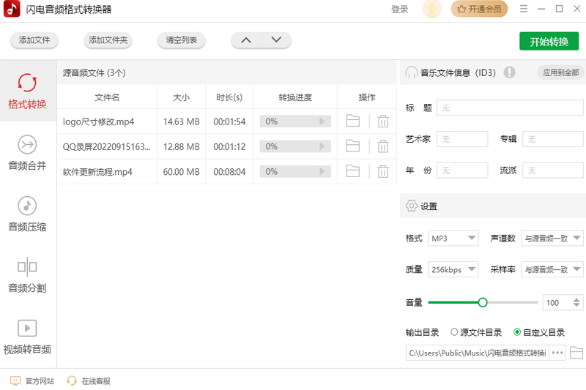Move selected file up with up arrow
The height and width of the screenshot is (390, 586).
[x=246, y=40]
